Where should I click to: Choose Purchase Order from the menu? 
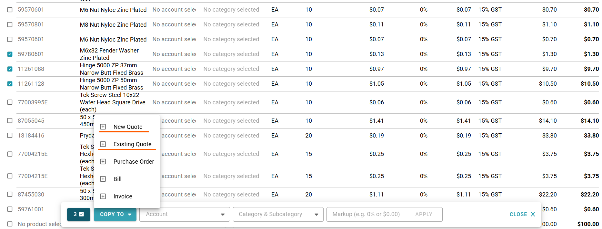point(134,162)
